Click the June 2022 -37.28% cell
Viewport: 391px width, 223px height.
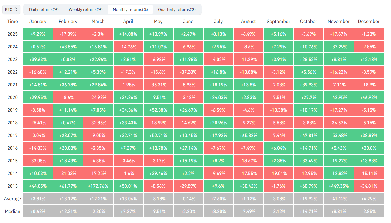188,72
